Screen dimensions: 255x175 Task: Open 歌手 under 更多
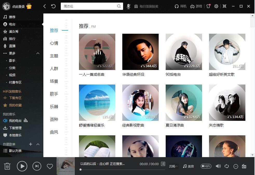point(12,61)
